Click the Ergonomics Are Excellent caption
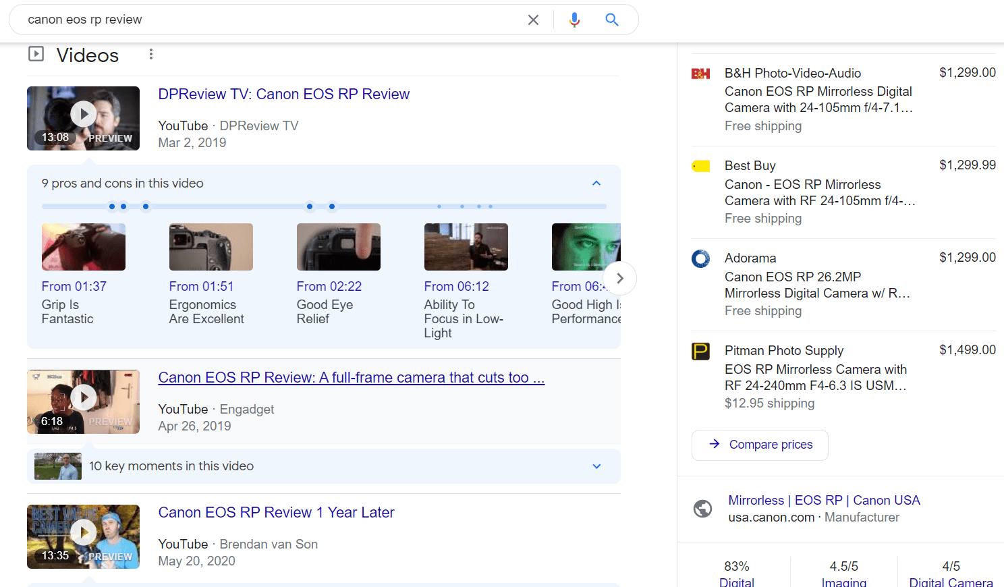The width and height of the screenshot is (1004, 587). (x=206, y=312)
